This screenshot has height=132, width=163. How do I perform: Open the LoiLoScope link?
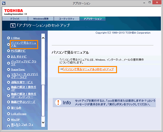point(19,114)
